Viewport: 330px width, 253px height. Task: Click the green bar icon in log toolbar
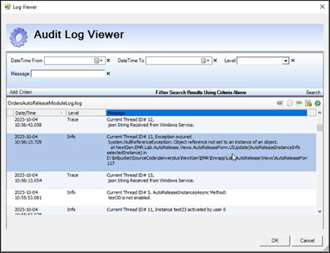pos(299,103)
